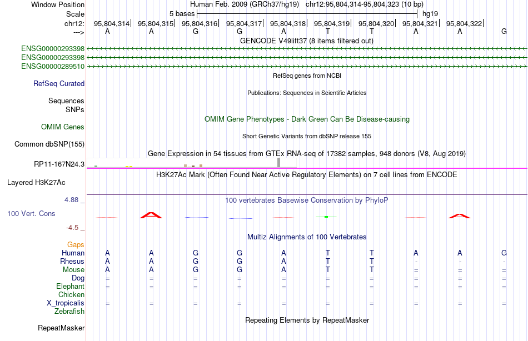Click the Dog alignment row label
Screen dimensions: 528x341
pyautogui.click(x=78, y=278)
